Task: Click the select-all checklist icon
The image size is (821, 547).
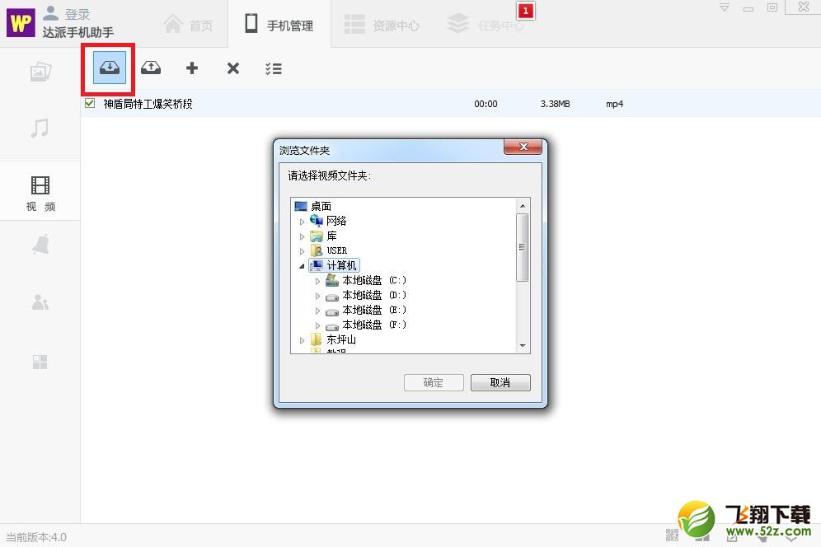Action: click(274, 68)
